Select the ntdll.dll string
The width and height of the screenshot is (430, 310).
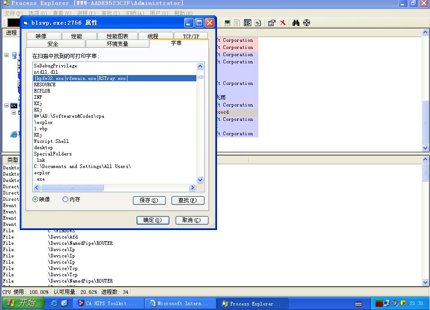(46, 72)
